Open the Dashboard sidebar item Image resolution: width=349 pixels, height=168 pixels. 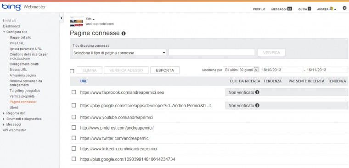tap(11, 26)
